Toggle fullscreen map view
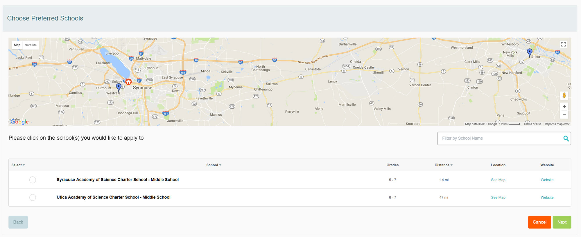The height and width of the screenshot is (237, 581). click(563, 44)
